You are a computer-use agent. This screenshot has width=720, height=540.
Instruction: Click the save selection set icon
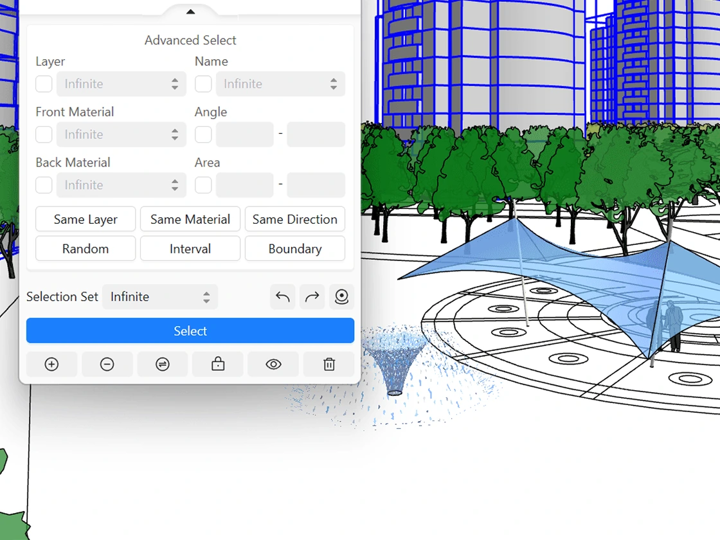342,297
